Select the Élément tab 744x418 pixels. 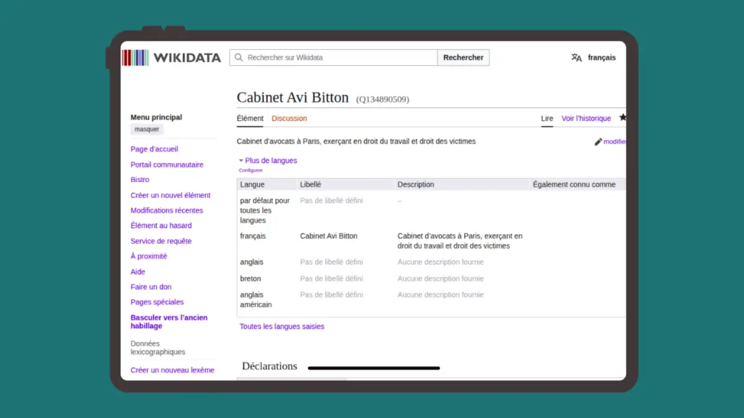click(250, 118)
